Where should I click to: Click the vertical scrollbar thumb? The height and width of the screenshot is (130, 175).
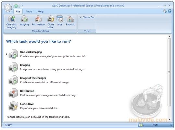point(169,72)
